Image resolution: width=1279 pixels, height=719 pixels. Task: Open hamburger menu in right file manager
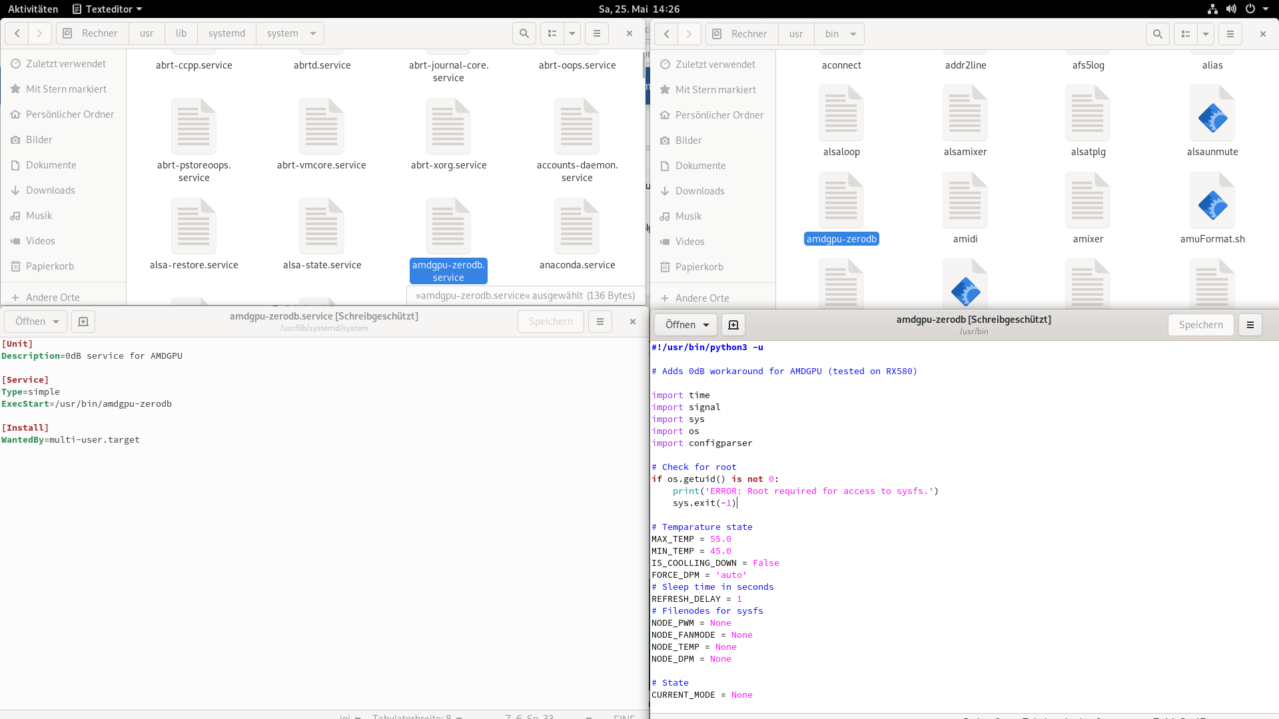(1230, 34)
